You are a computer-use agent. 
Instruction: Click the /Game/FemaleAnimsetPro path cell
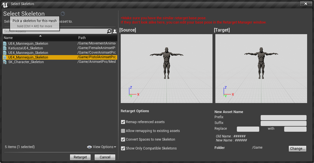[x=97, y=48]
